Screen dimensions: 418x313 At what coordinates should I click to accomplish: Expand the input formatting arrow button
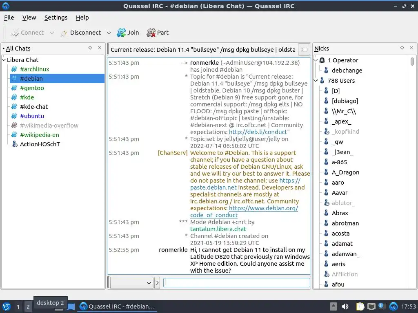(157, 283)
